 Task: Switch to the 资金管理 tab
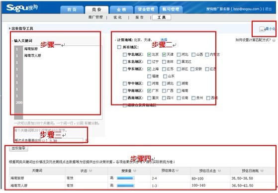point(146,9)
